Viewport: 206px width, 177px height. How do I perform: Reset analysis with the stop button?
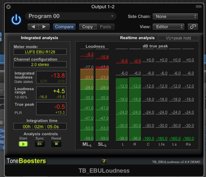tap(56, 144)
